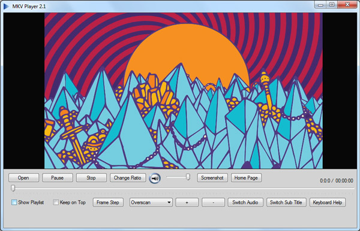Viewport: 360px width, 231px height.
Task: Click the seek bar position handle
Action: click(13, 188)
